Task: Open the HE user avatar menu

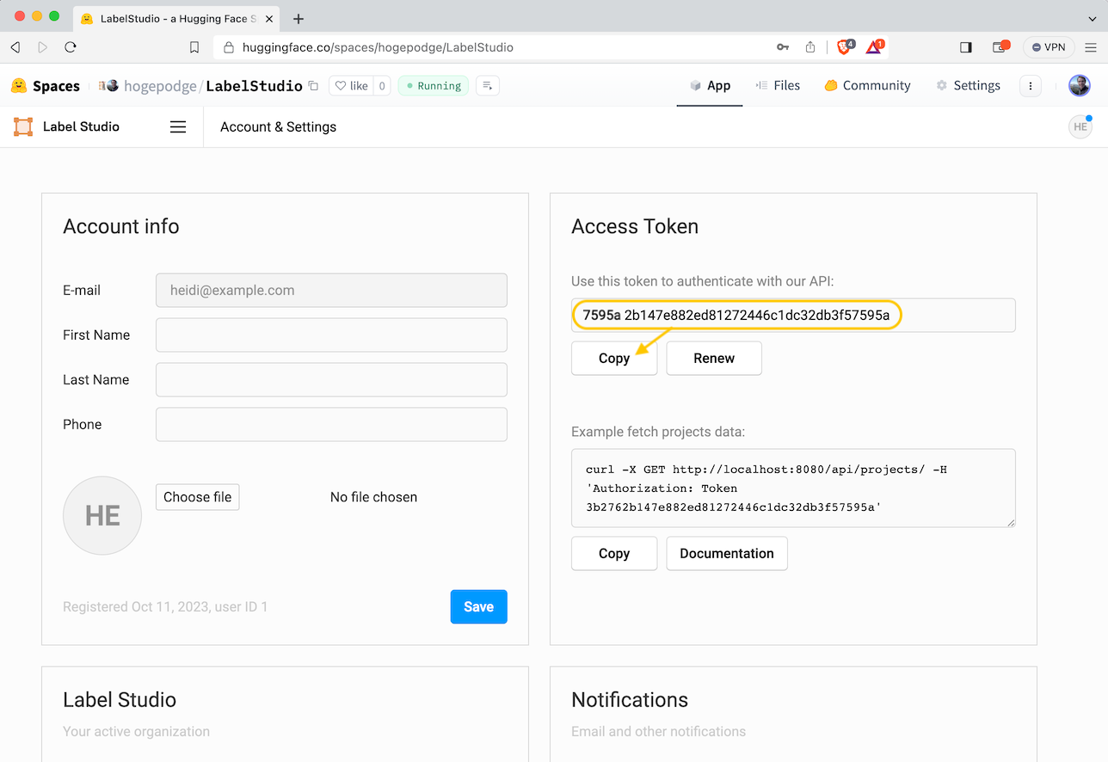Action: pos(1080,127)
